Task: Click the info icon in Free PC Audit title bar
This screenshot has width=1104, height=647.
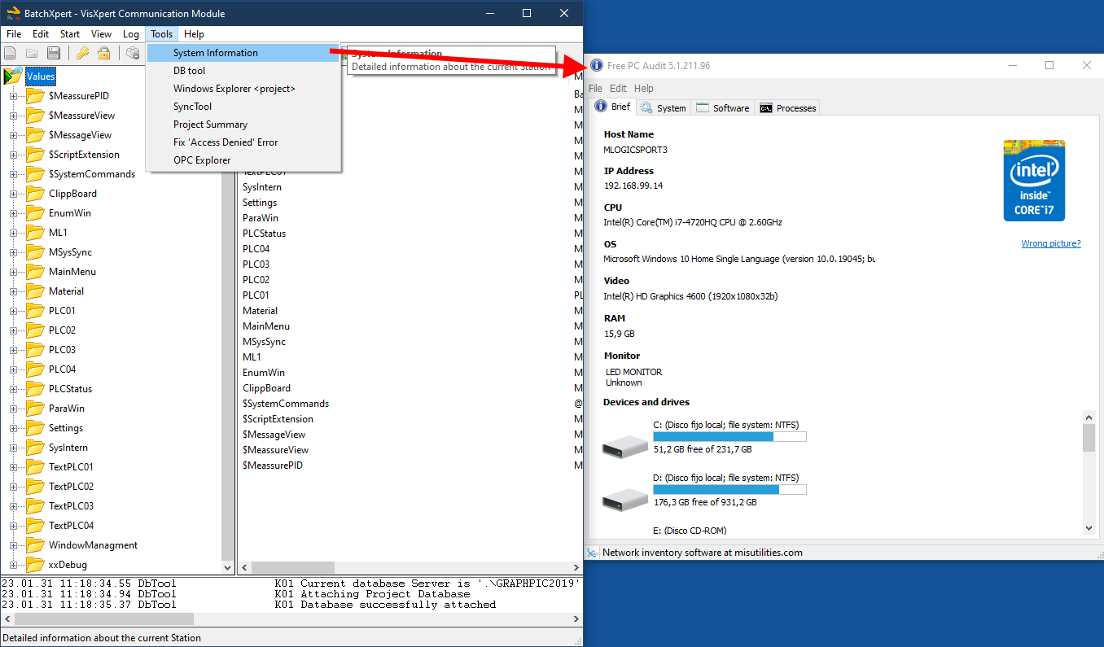Action: pyautogui.click(x=596, y=65)
